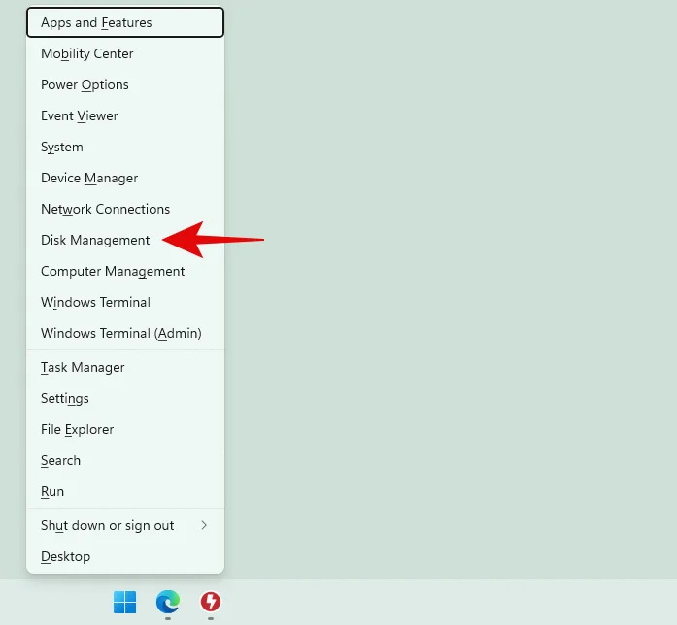This screenshot has width=677, height=625.
Task: Launch Computer Management
Action: click(113, 271)
